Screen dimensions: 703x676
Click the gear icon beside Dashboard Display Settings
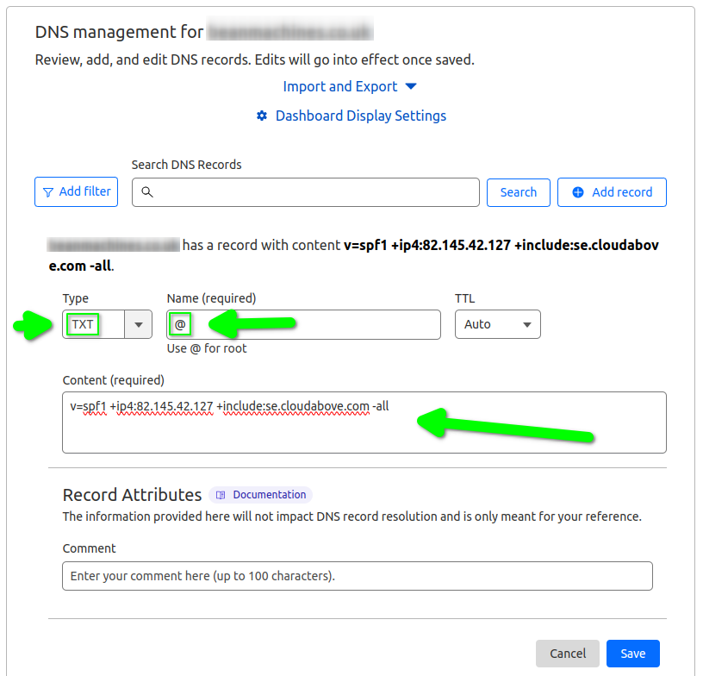click(262, 116)
